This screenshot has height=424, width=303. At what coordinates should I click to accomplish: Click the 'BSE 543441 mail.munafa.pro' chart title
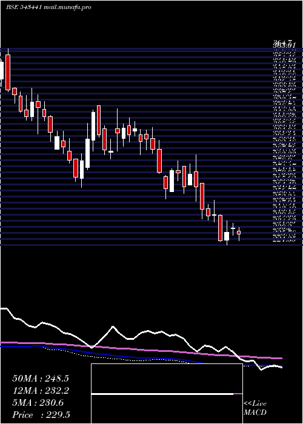(x=48, y=7)
